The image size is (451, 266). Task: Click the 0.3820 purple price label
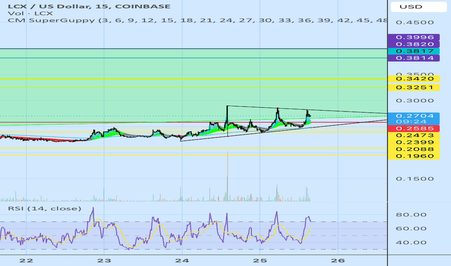tap(414, 44)
